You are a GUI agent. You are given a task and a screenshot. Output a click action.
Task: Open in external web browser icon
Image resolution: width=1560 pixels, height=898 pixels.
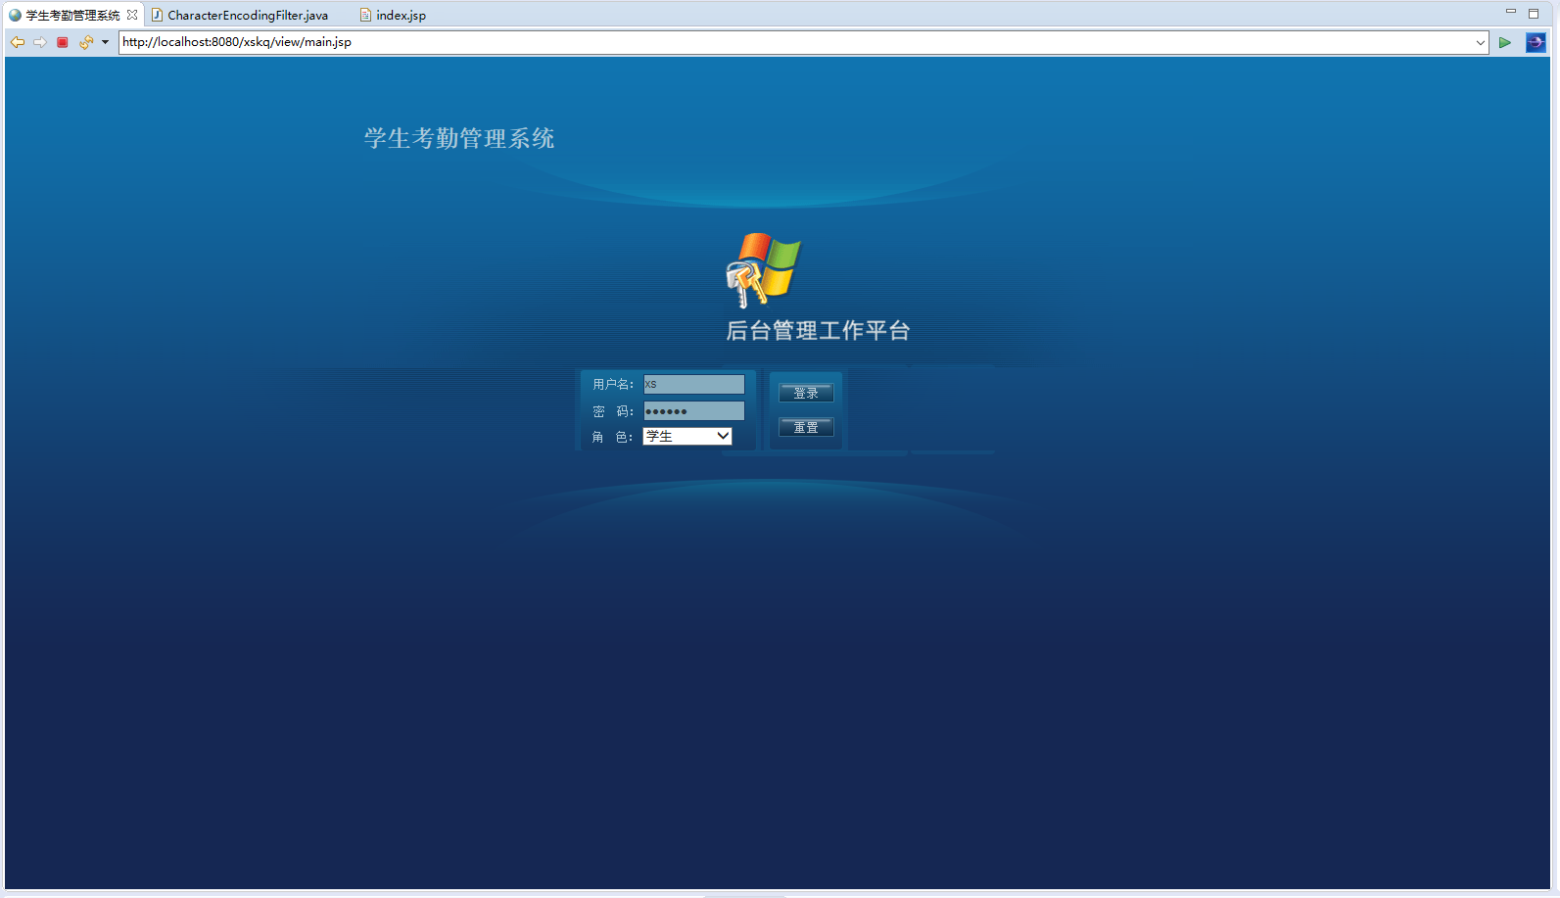(1536, 42)
